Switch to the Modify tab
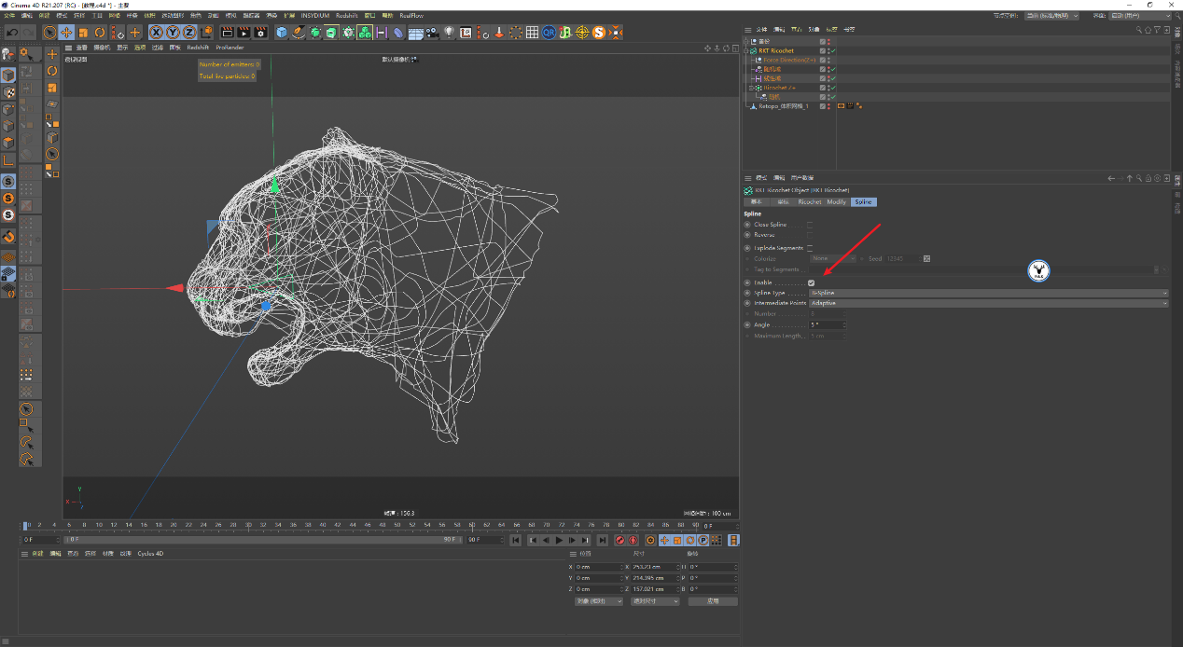 click(x=836, y=202)
